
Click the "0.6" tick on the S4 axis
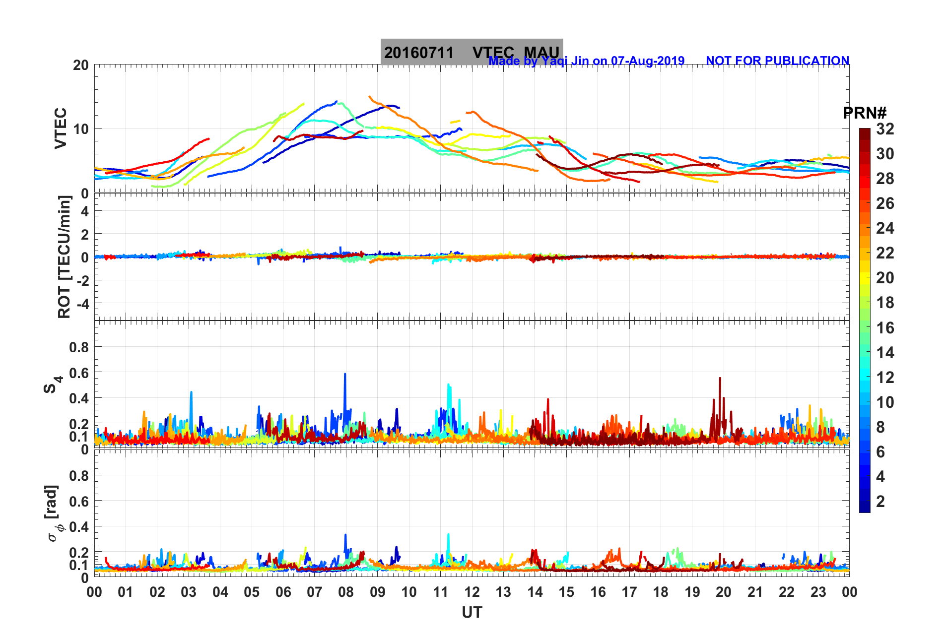pos(79,373)
